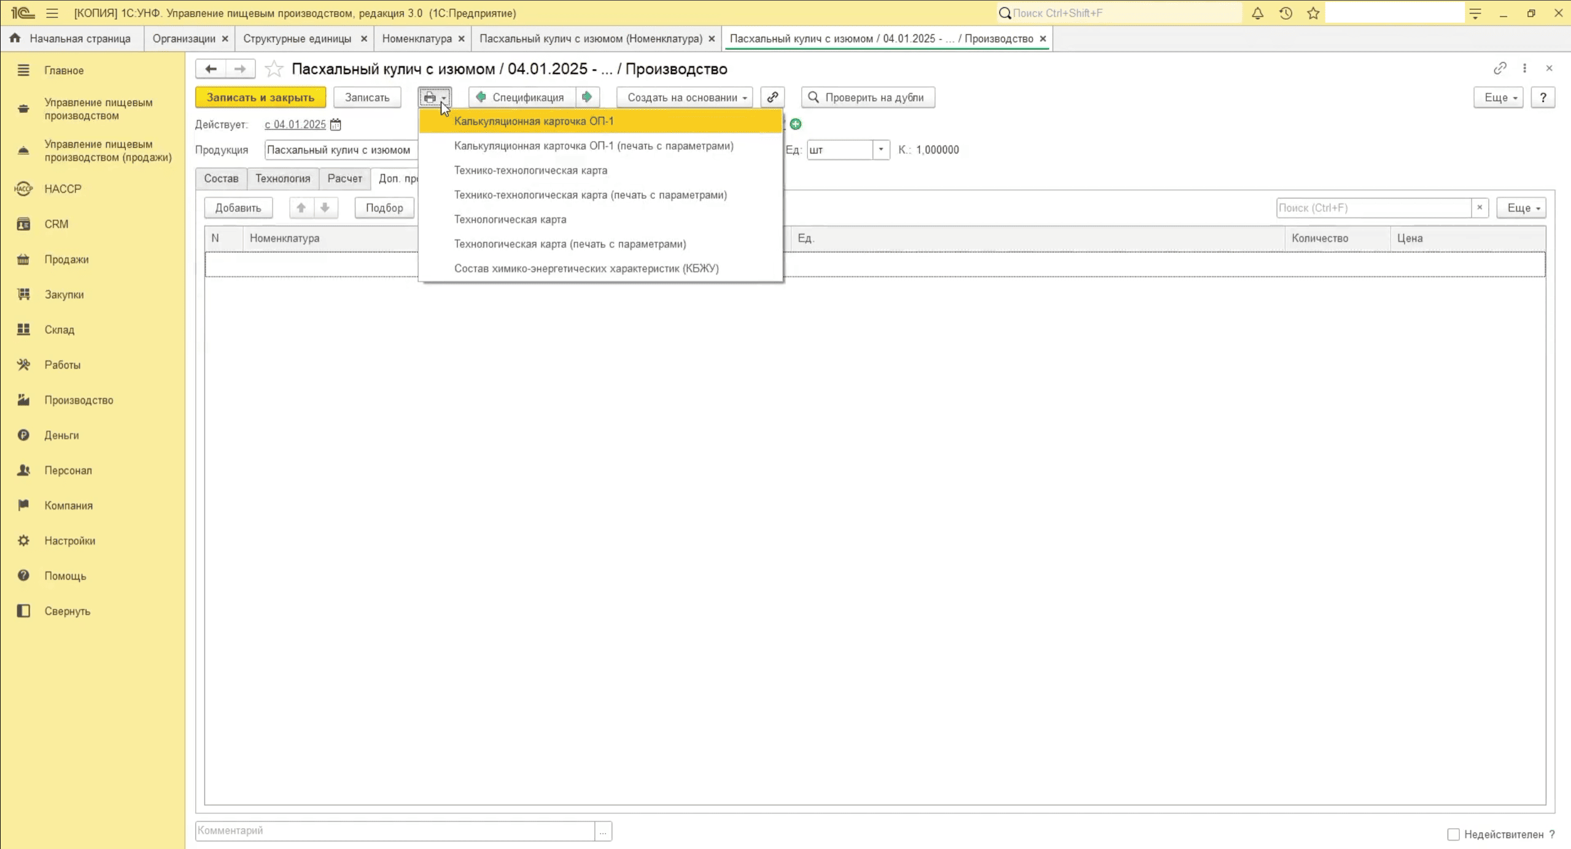1571x849 pixels.
Task: Add this form to favorites star
Action: pos(274,69)
